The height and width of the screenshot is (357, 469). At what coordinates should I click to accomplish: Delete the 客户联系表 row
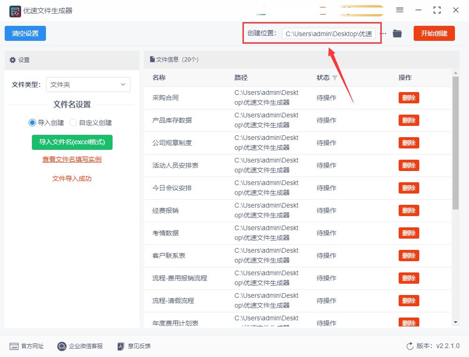[x=409, y=256]
